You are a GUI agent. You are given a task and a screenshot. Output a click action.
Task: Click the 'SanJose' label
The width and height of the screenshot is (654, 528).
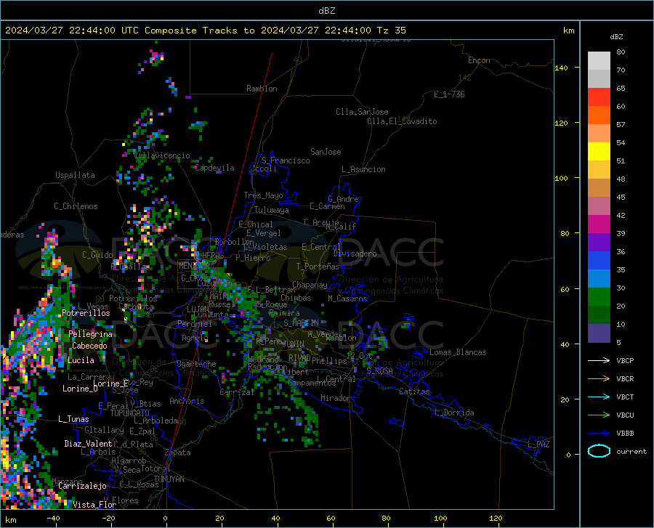point(326,152)
